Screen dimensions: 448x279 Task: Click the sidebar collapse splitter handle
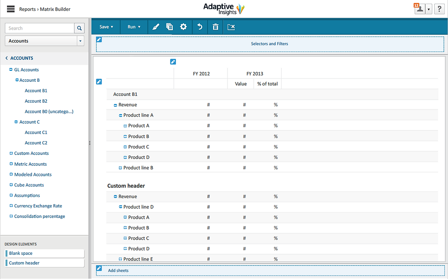point(90,143)
